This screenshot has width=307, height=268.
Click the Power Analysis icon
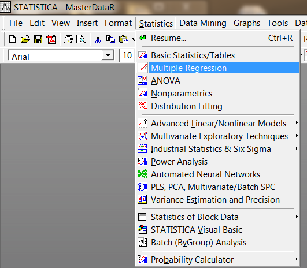(142, 161)
